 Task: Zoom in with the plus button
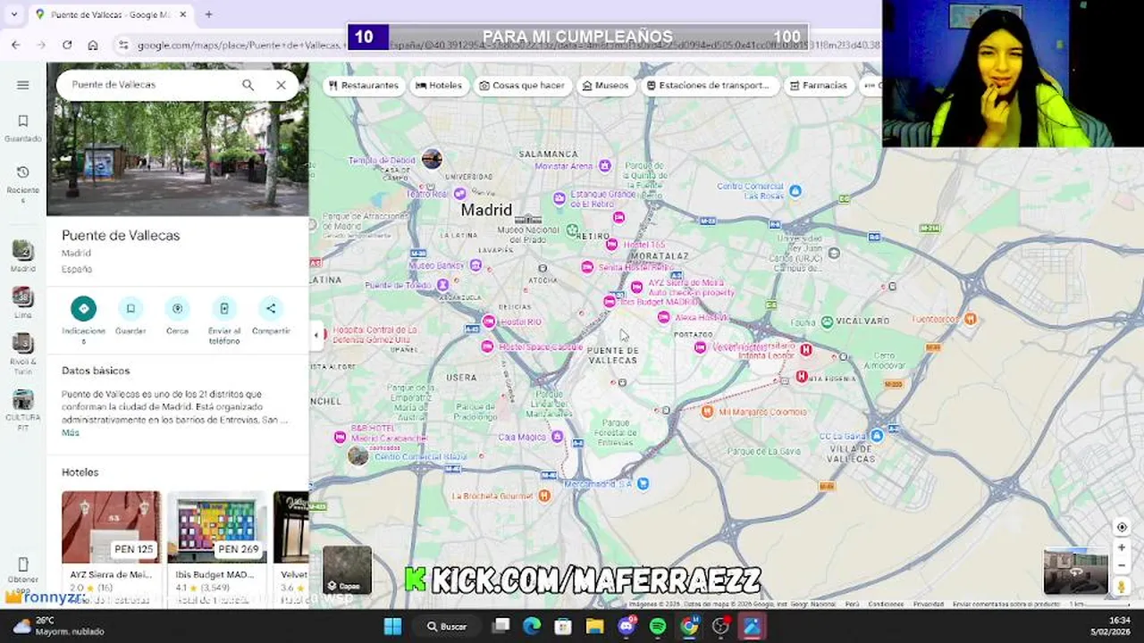(x=1122, y=547)
